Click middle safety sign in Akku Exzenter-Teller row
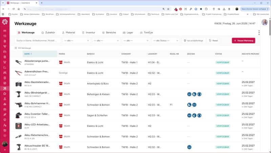This screenshot has height=153, width=271. [x=194, y=115]
